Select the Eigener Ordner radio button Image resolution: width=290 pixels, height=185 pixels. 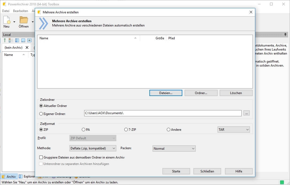[41, 114]
